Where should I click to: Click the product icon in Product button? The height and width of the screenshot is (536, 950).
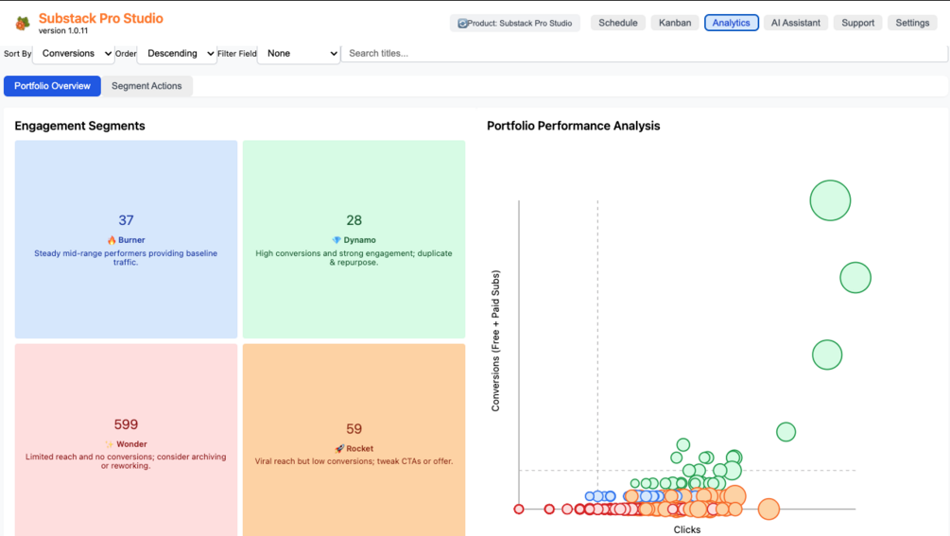(x=462, y=24)
